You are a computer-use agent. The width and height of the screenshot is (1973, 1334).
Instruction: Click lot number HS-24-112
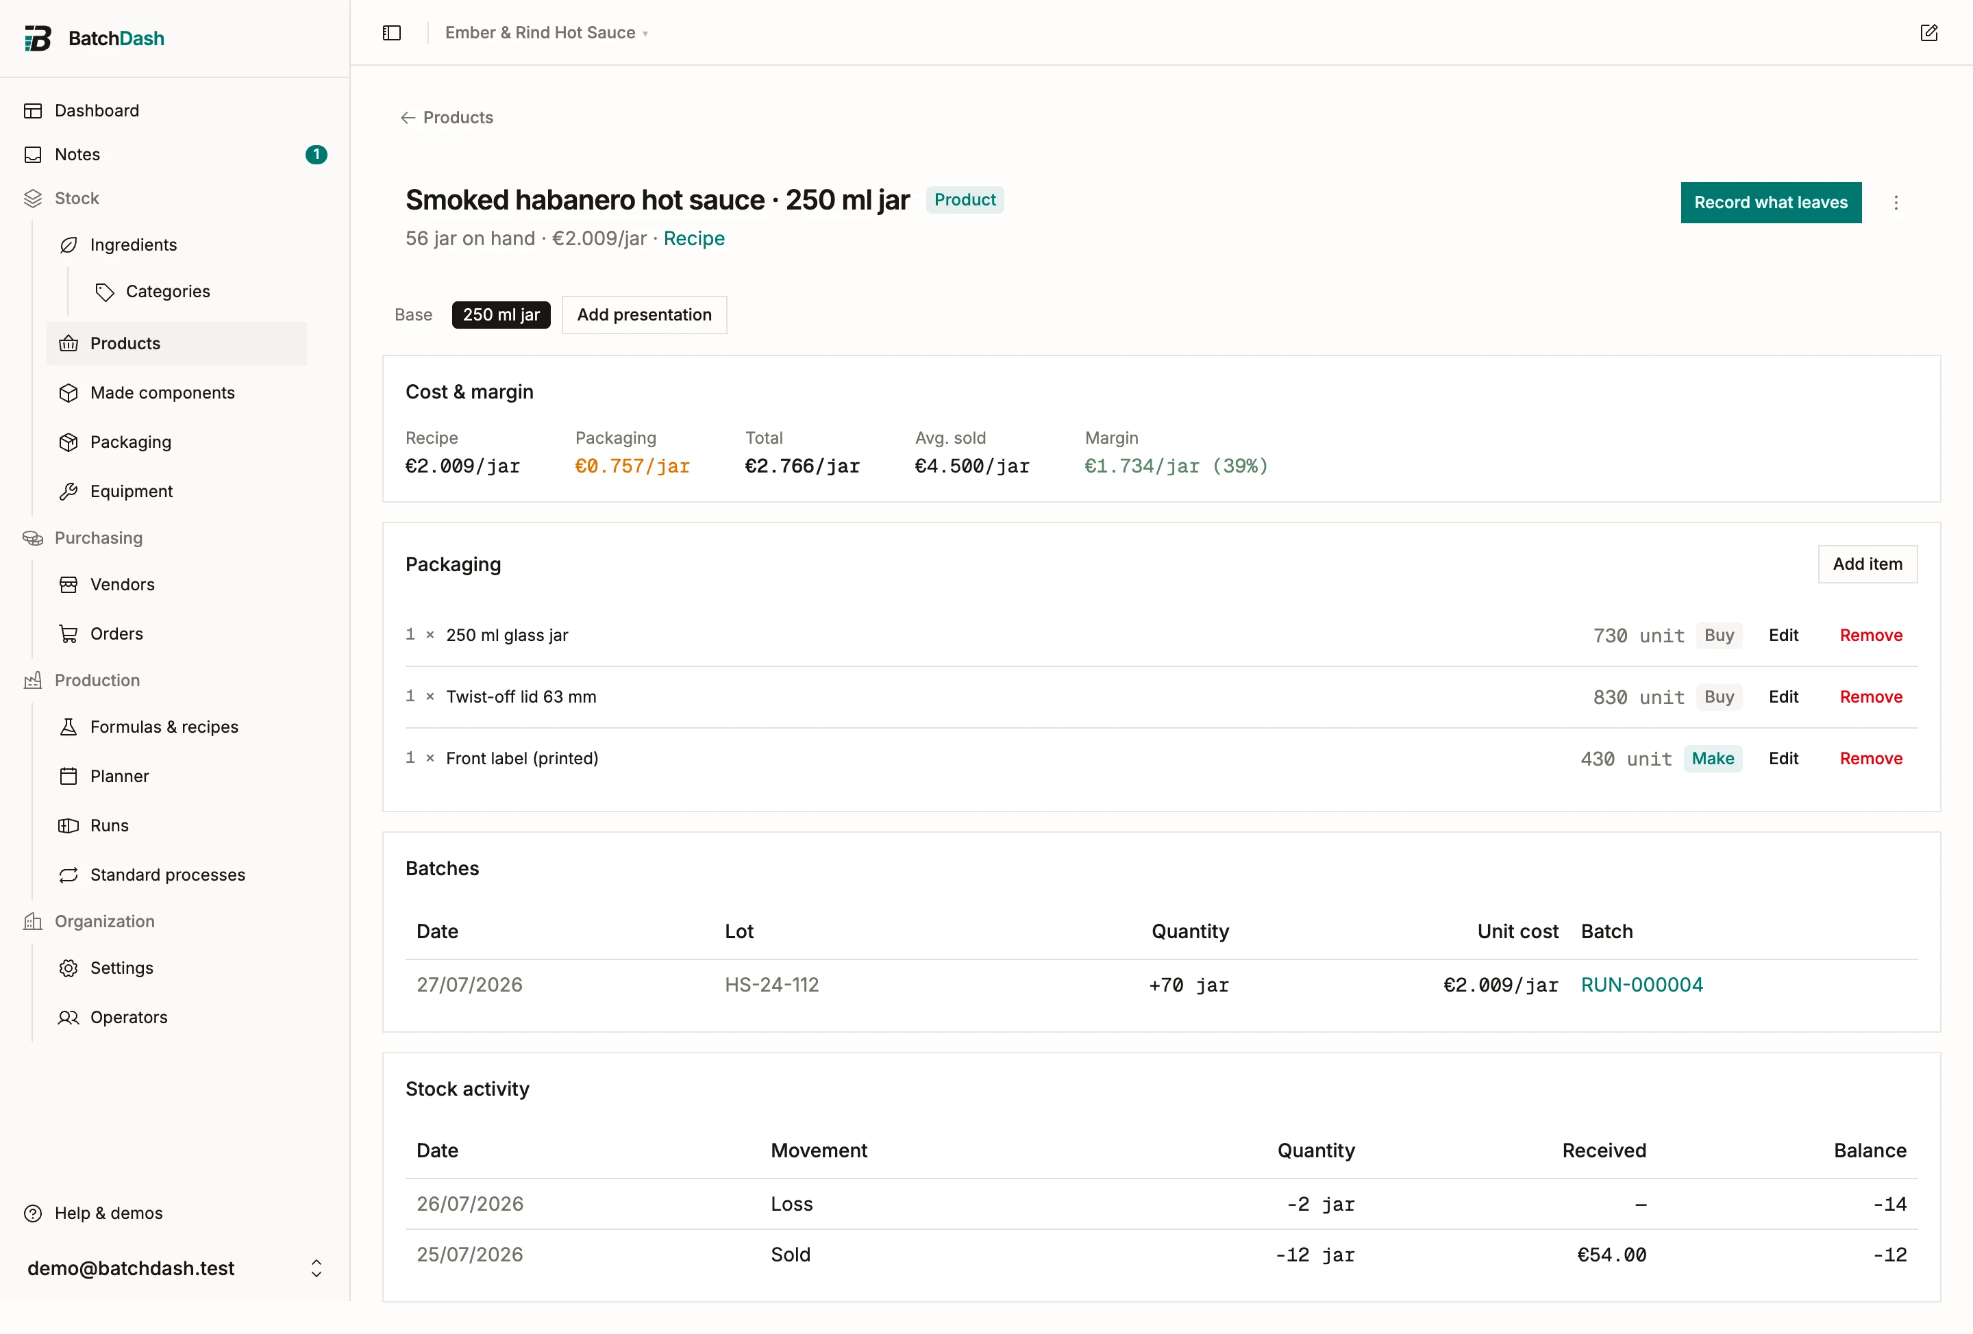pos(771,985)
